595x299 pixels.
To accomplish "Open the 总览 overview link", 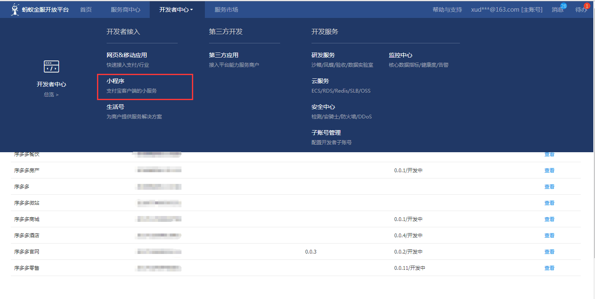I will 51,95.
